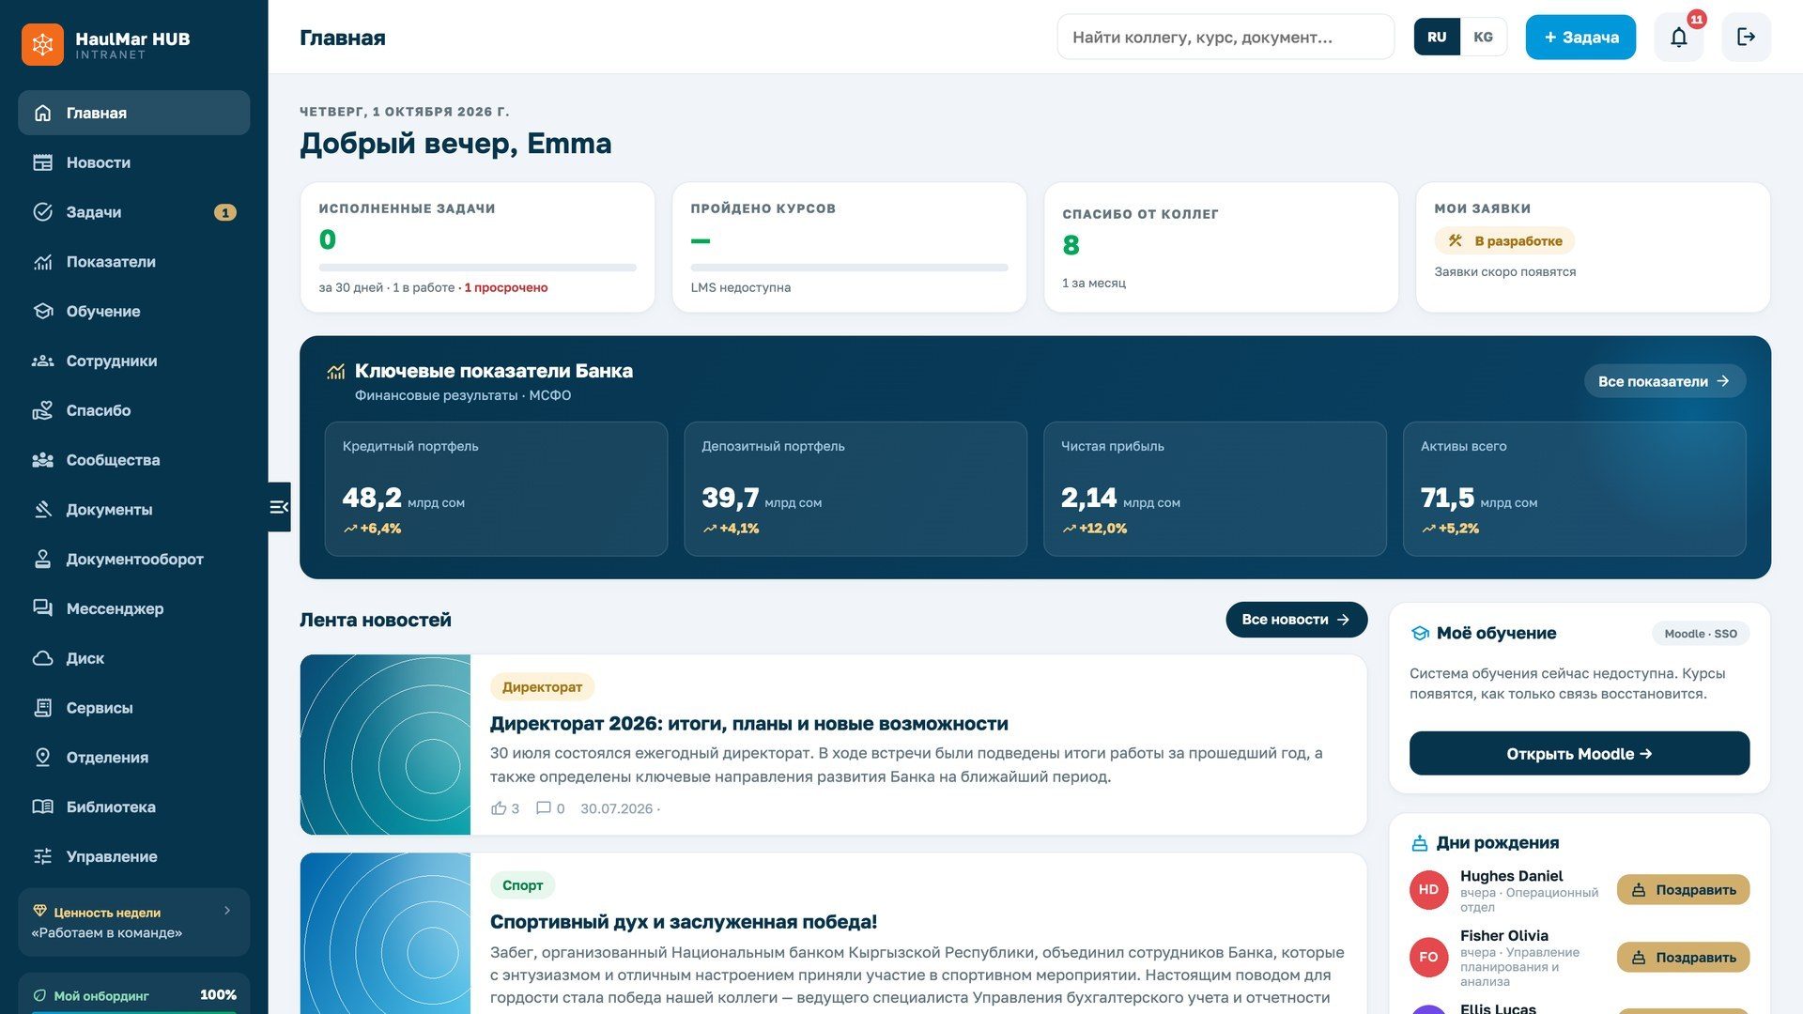
Task: Click the Все новости button
Action: 1296,620
